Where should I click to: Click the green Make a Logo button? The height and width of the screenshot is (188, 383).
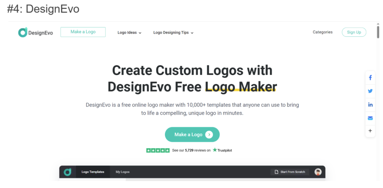192,135
